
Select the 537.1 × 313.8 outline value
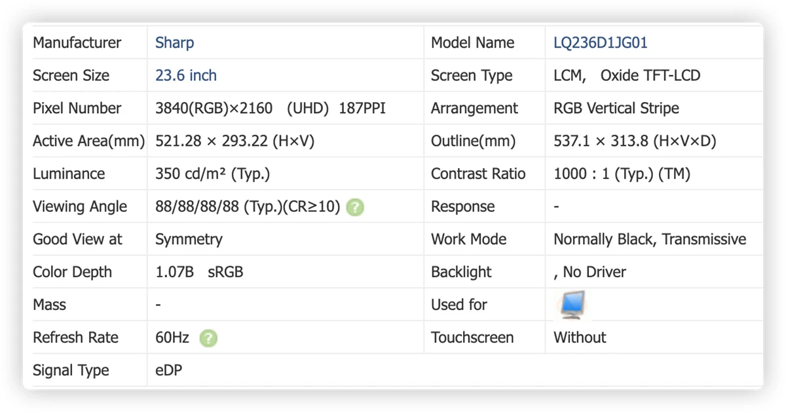635,141
